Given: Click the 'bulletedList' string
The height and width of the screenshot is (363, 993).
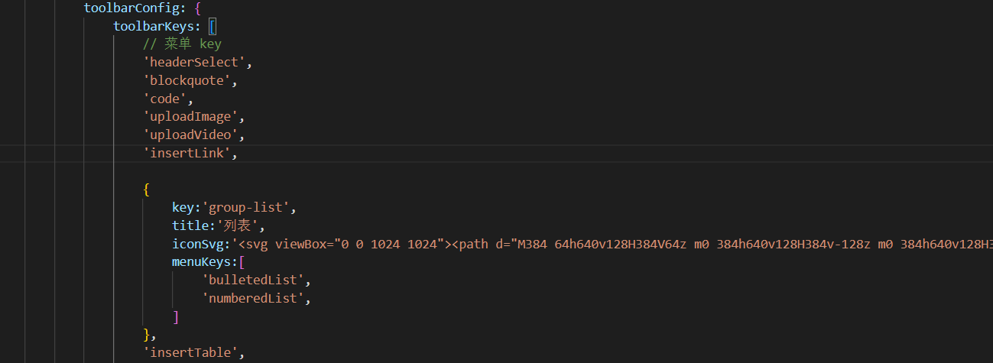Looking at the screenshot, I should (x=253, y=280).
